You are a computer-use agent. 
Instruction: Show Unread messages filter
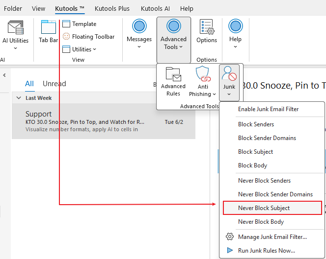point(54,84)
